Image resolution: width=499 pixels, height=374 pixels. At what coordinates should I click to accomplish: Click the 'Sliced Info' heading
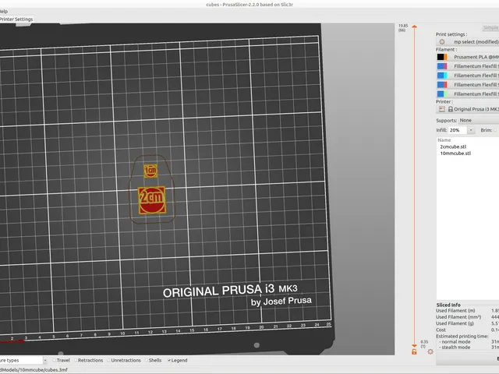point(448,305)
